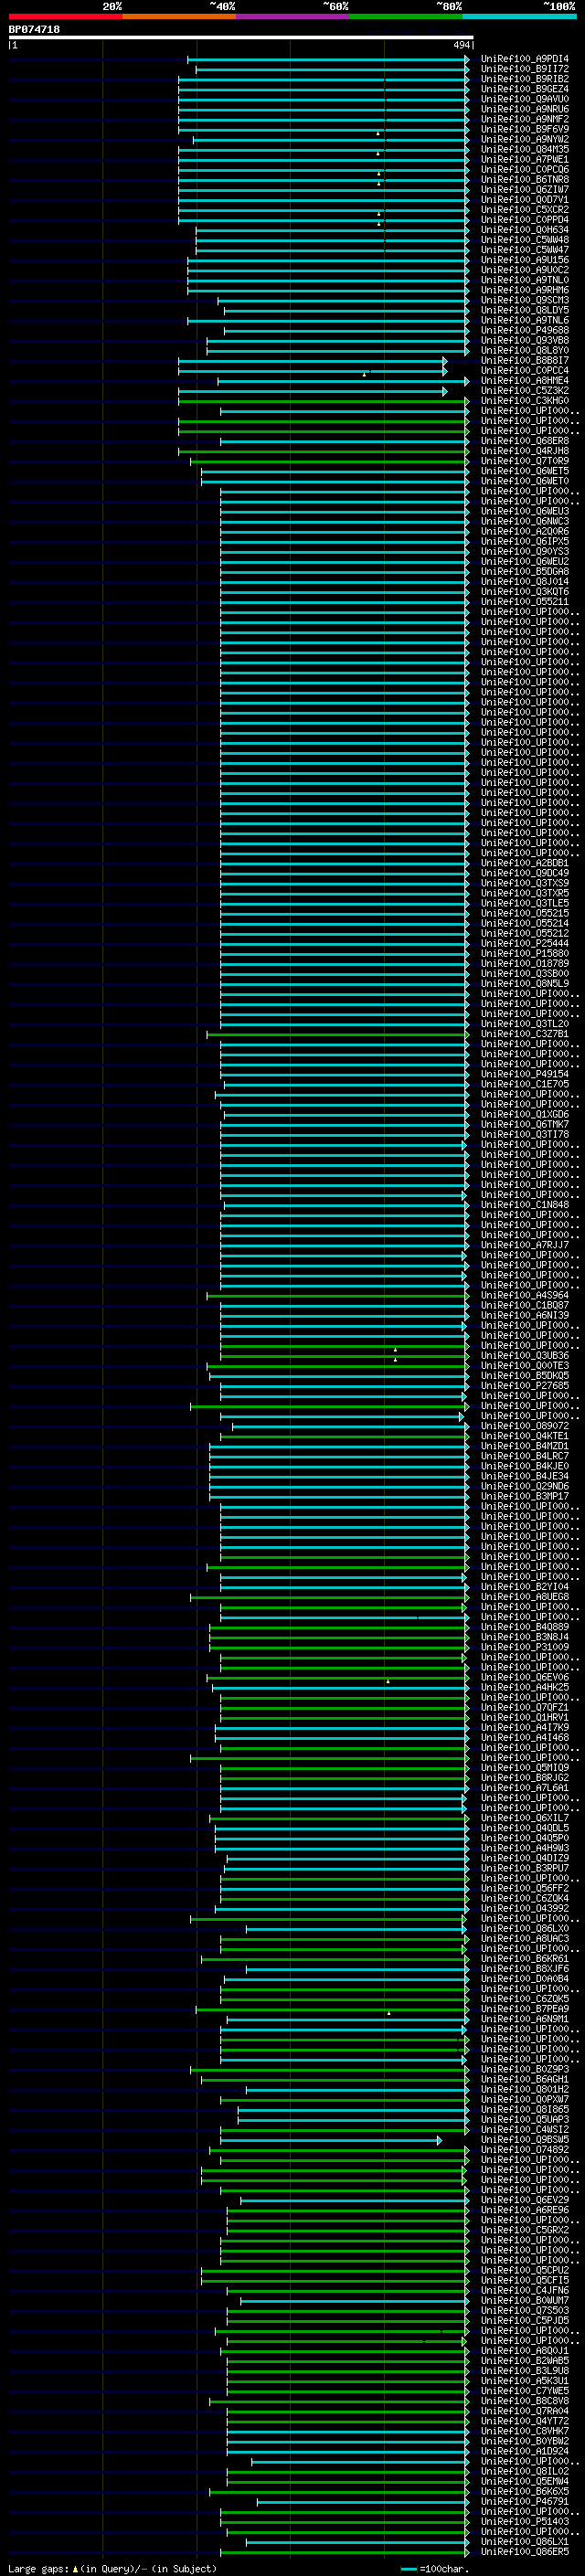Open the UniRef100_A4S964 hit
Screen dimensions: 585x2576
coord(525,1295)
